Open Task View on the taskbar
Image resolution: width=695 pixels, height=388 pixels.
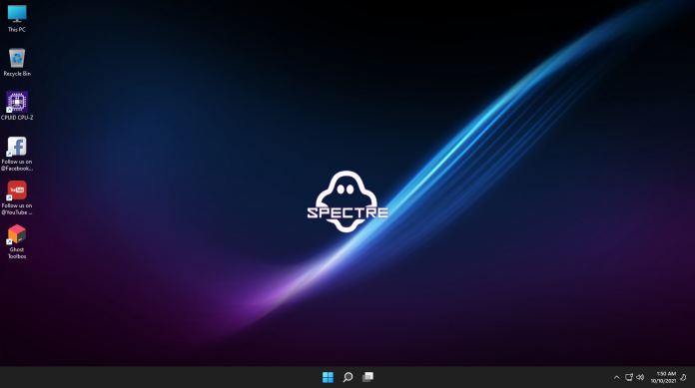click(x=367, y=377)
